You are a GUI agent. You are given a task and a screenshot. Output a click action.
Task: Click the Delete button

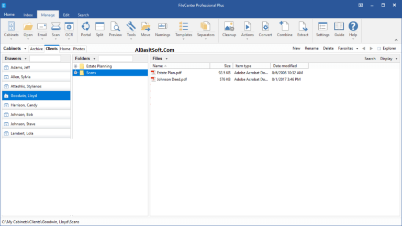(x=328, y=49)
